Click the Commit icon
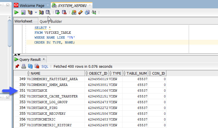The width and height of the screenshot is (218, 128). pos(57,12)
